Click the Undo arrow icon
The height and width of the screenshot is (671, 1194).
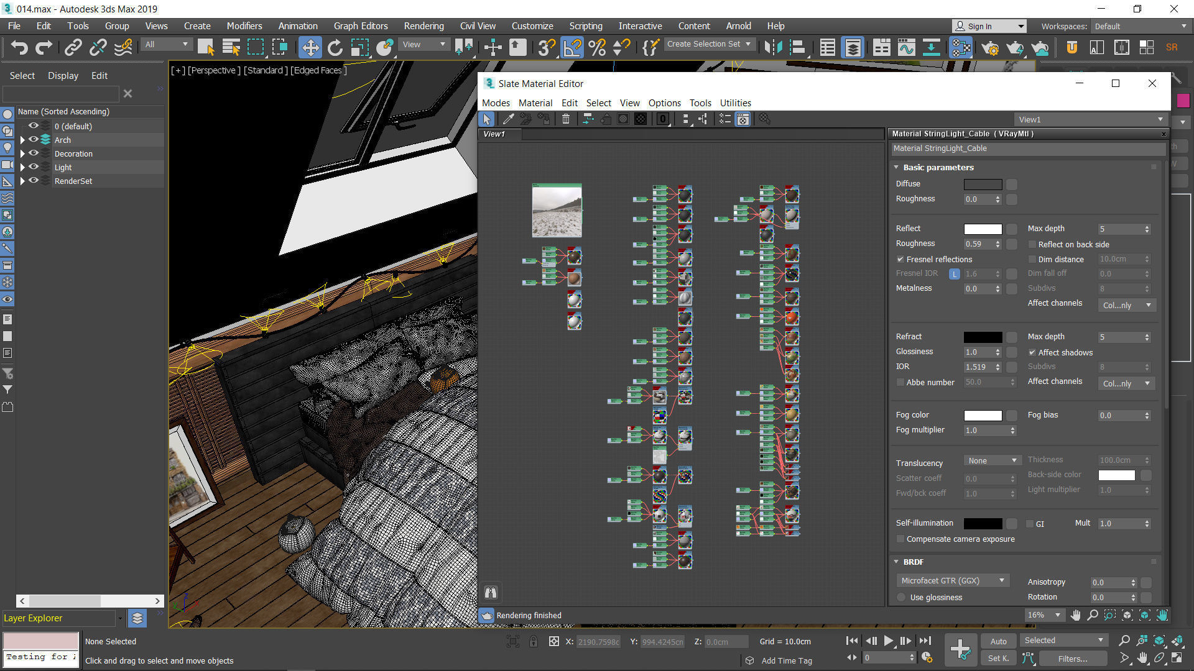pos(19,48)
